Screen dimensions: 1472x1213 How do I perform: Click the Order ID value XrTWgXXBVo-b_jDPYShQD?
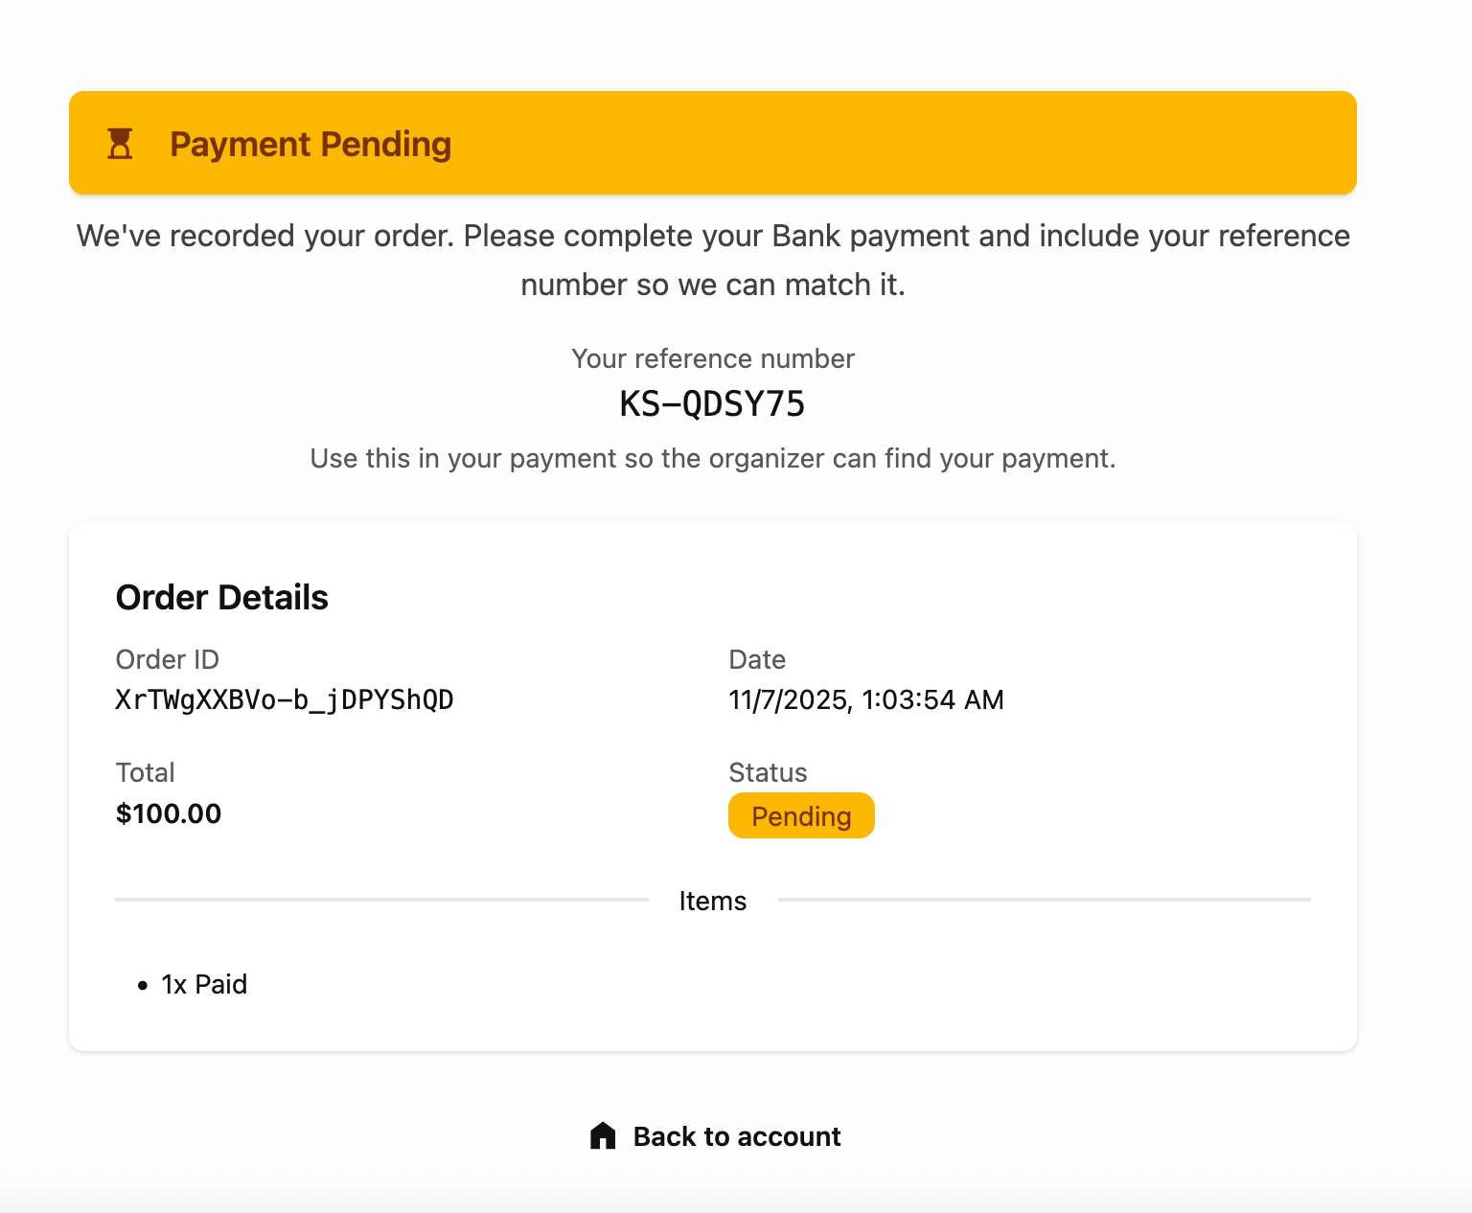point(285,700)
